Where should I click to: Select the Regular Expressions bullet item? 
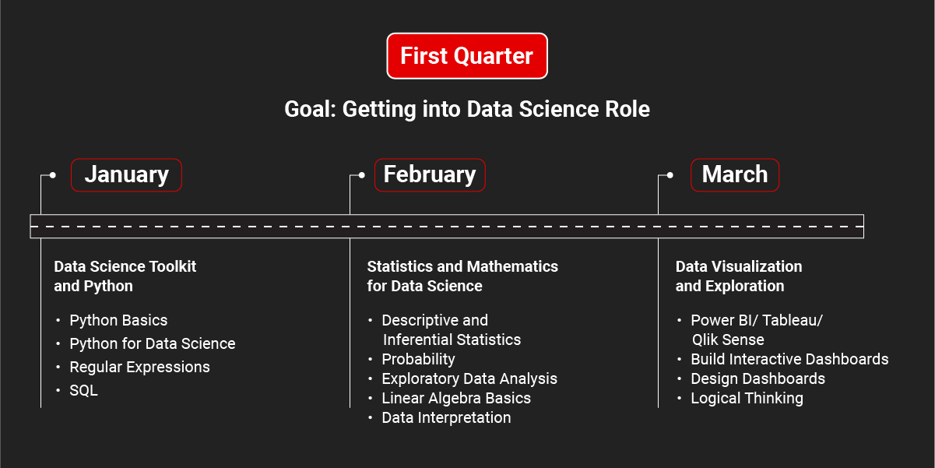point(139,367)
